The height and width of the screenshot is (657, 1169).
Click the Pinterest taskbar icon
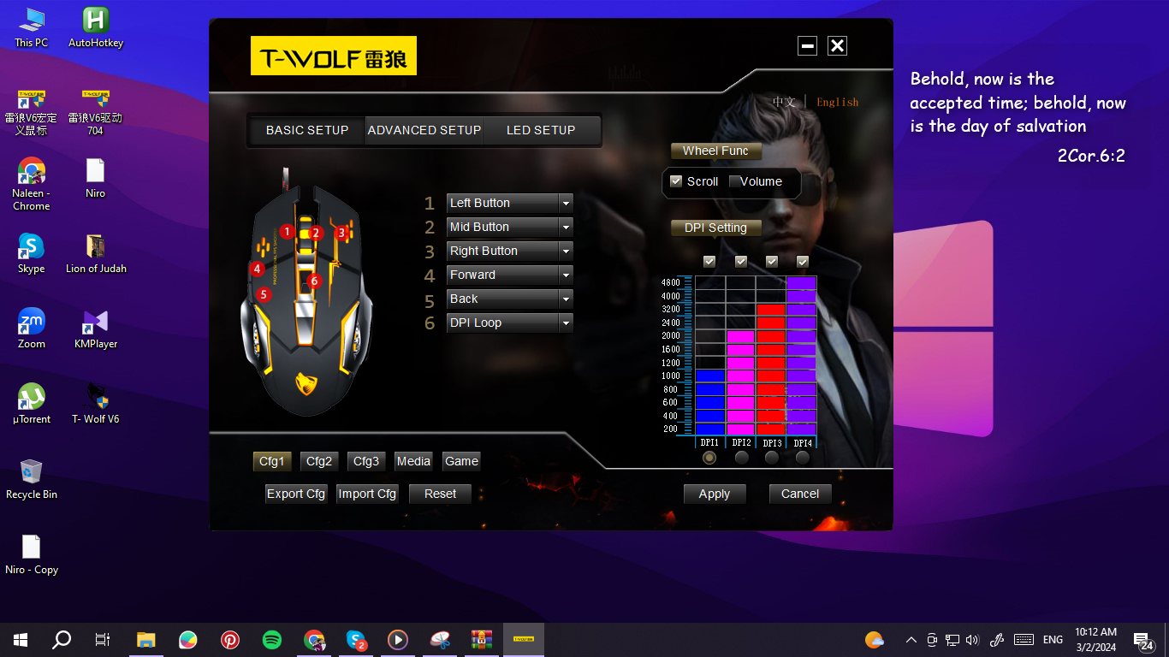click(230, 640)
